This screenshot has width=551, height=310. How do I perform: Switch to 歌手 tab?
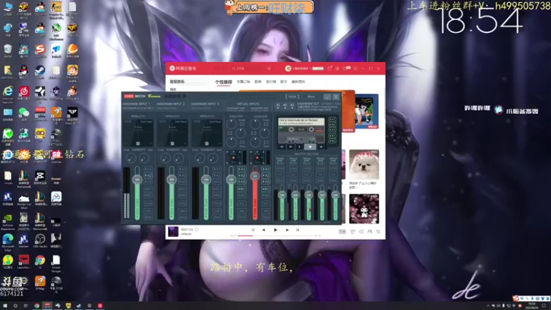tap(284, 82)
